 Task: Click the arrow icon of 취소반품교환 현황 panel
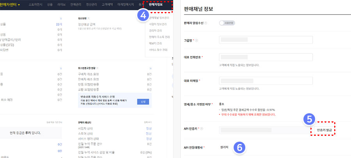click(x=150, y=68)
